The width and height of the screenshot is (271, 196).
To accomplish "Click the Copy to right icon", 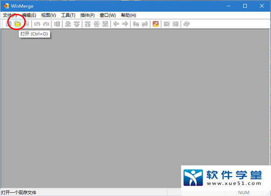I will (x=116, y=24).
